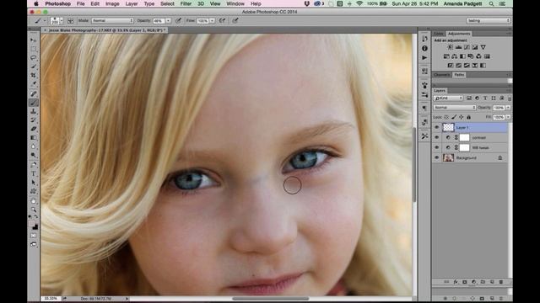Open layer blend mode dropdown
Image resolution: width=540 pixels, height=303 pixels.
coord(455,108)
